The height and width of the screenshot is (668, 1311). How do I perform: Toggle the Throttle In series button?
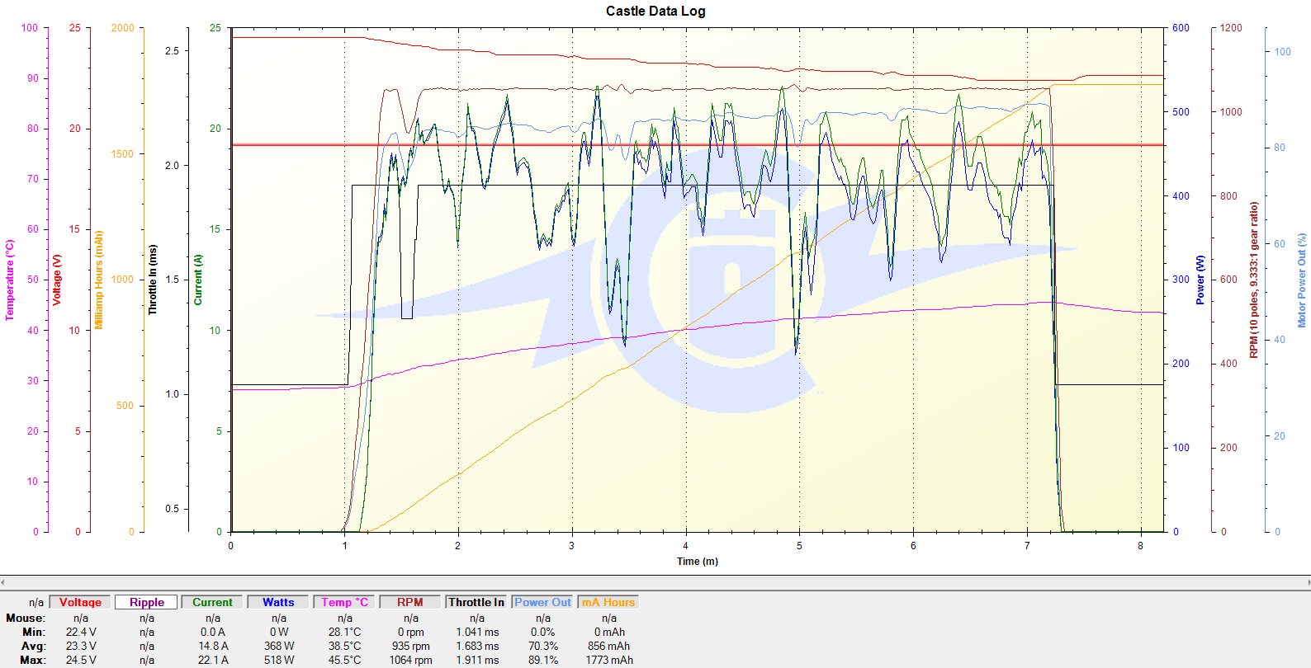(476, 602)
